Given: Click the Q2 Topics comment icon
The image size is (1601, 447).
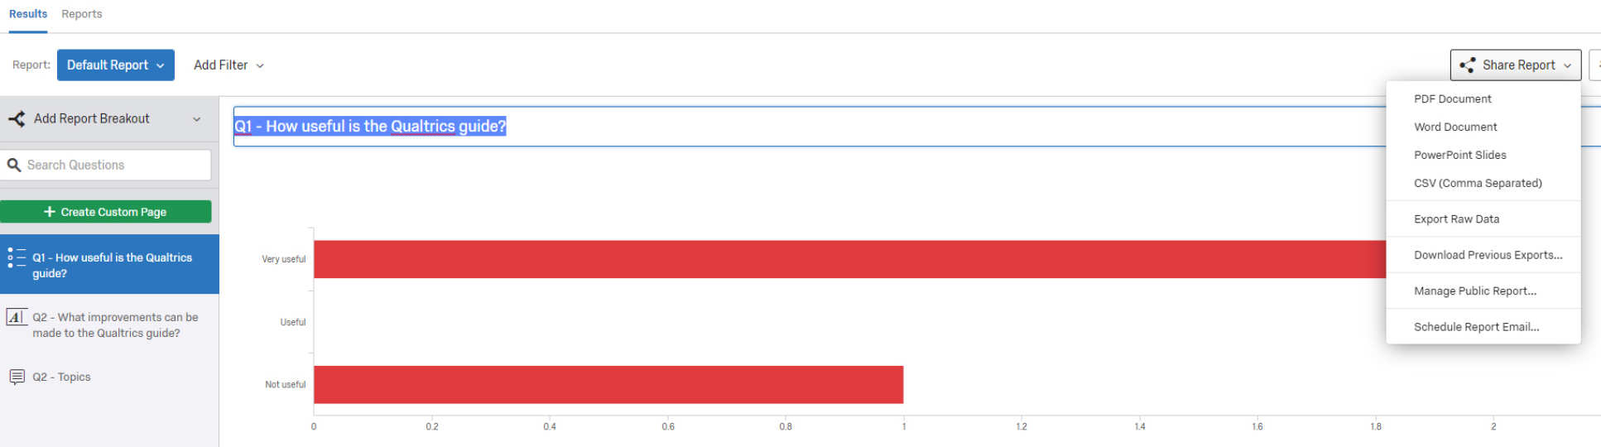Looking at the screenshot, I should click(17, 377).
